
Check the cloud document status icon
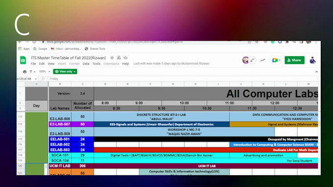[x=125, y=58]
